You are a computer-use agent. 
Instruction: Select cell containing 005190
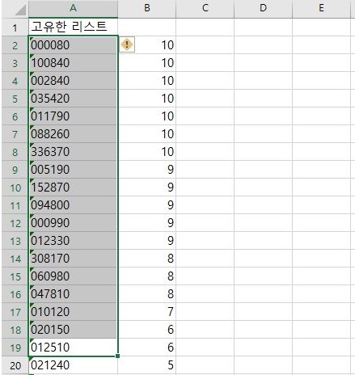click(x=73, y=170)
